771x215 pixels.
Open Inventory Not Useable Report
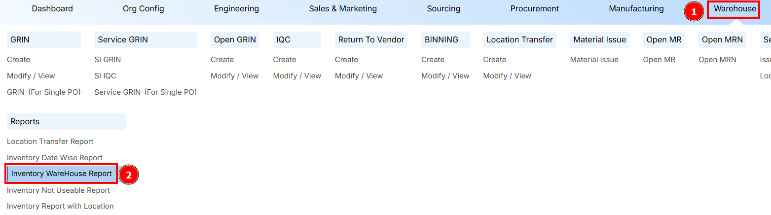click(58, 190)
